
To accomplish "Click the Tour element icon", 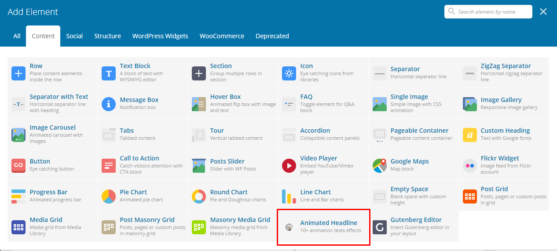I will [x=199, y=135].
